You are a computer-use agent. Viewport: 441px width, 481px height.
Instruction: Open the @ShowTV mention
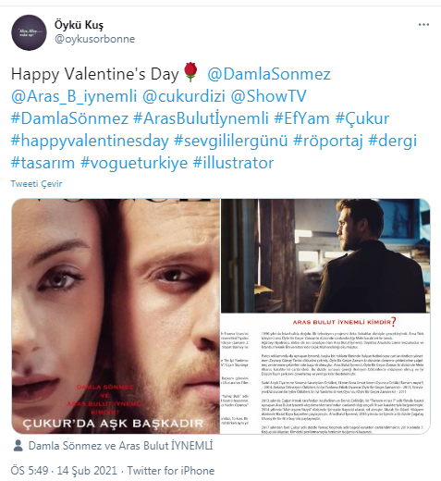click(268, 96)
